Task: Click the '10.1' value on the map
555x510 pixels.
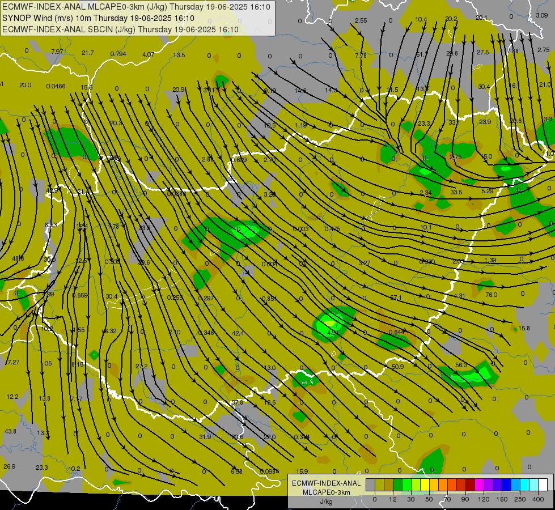Action: coord(426,227)
